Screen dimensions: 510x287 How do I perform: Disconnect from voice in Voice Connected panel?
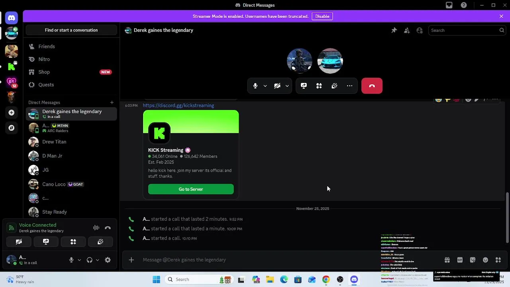point(108,228)
